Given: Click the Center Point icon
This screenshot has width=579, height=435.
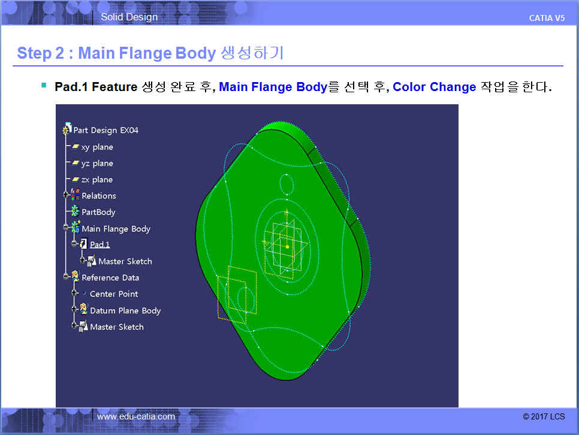Looking at the screenshot, I should tap(84, 294).
